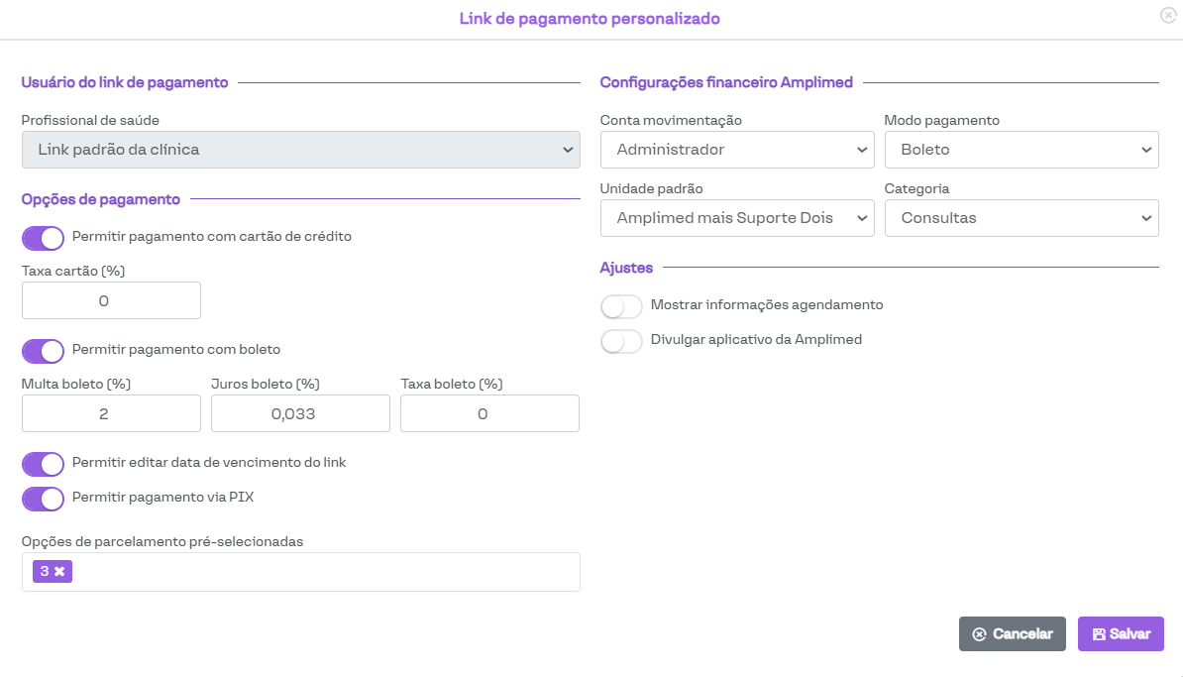Open the Unidade padrão dropdown

click(736, 218)
